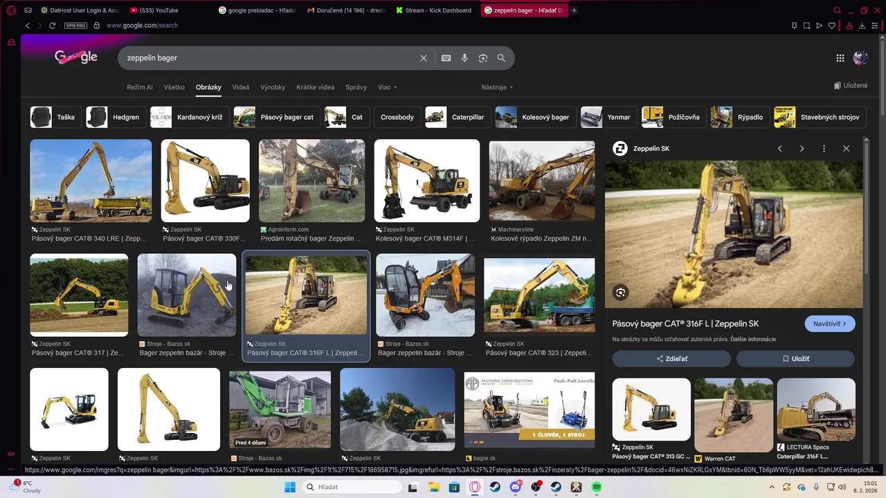Open a new browser tab
Screen dimensions: 886x498
[575, 10]
